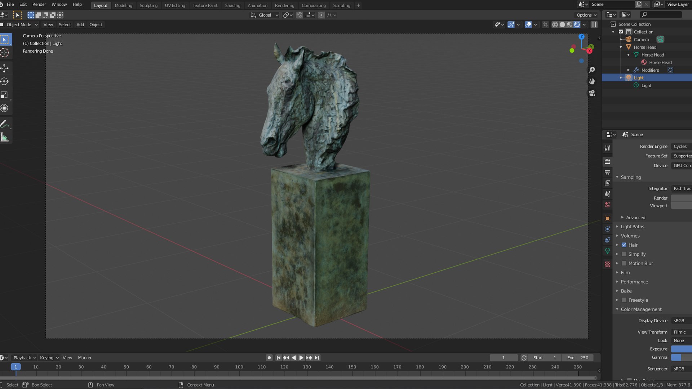Open the viewport Add menu
Image resolution: width=692 pixels, height=389 pixels.
coord(80,24)
